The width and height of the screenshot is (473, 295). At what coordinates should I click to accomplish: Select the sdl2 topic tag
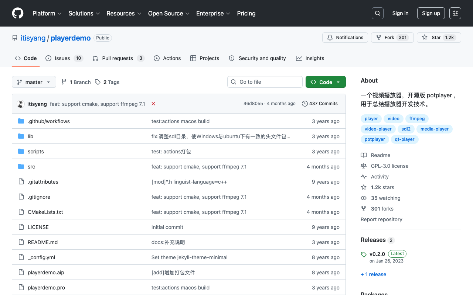(x=406, y=129)
